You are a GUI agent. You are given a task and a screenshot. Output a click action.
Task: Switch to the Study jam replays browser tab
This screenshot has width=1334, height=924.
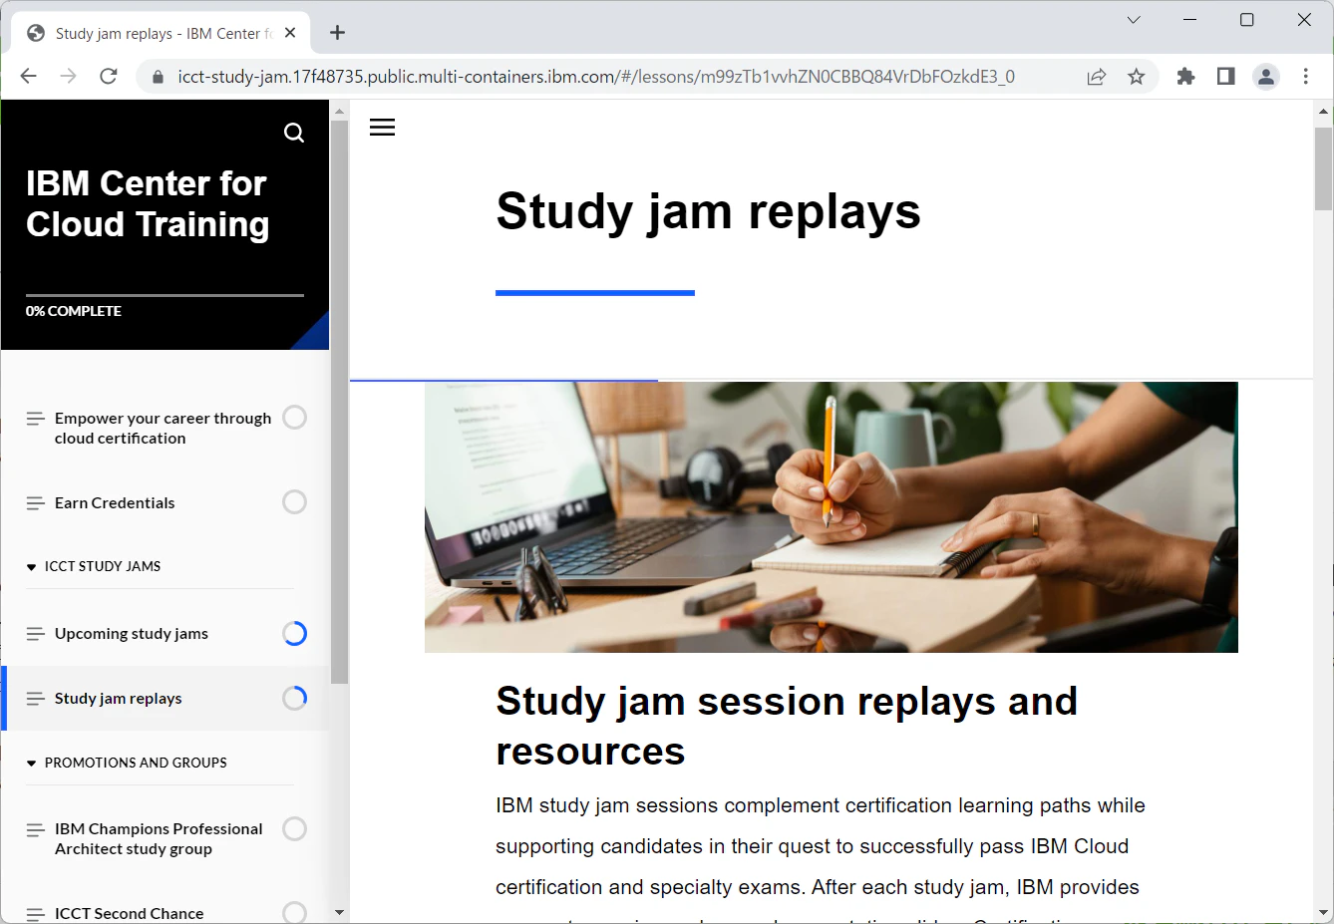pyautogui.click(x=162, y=33)
